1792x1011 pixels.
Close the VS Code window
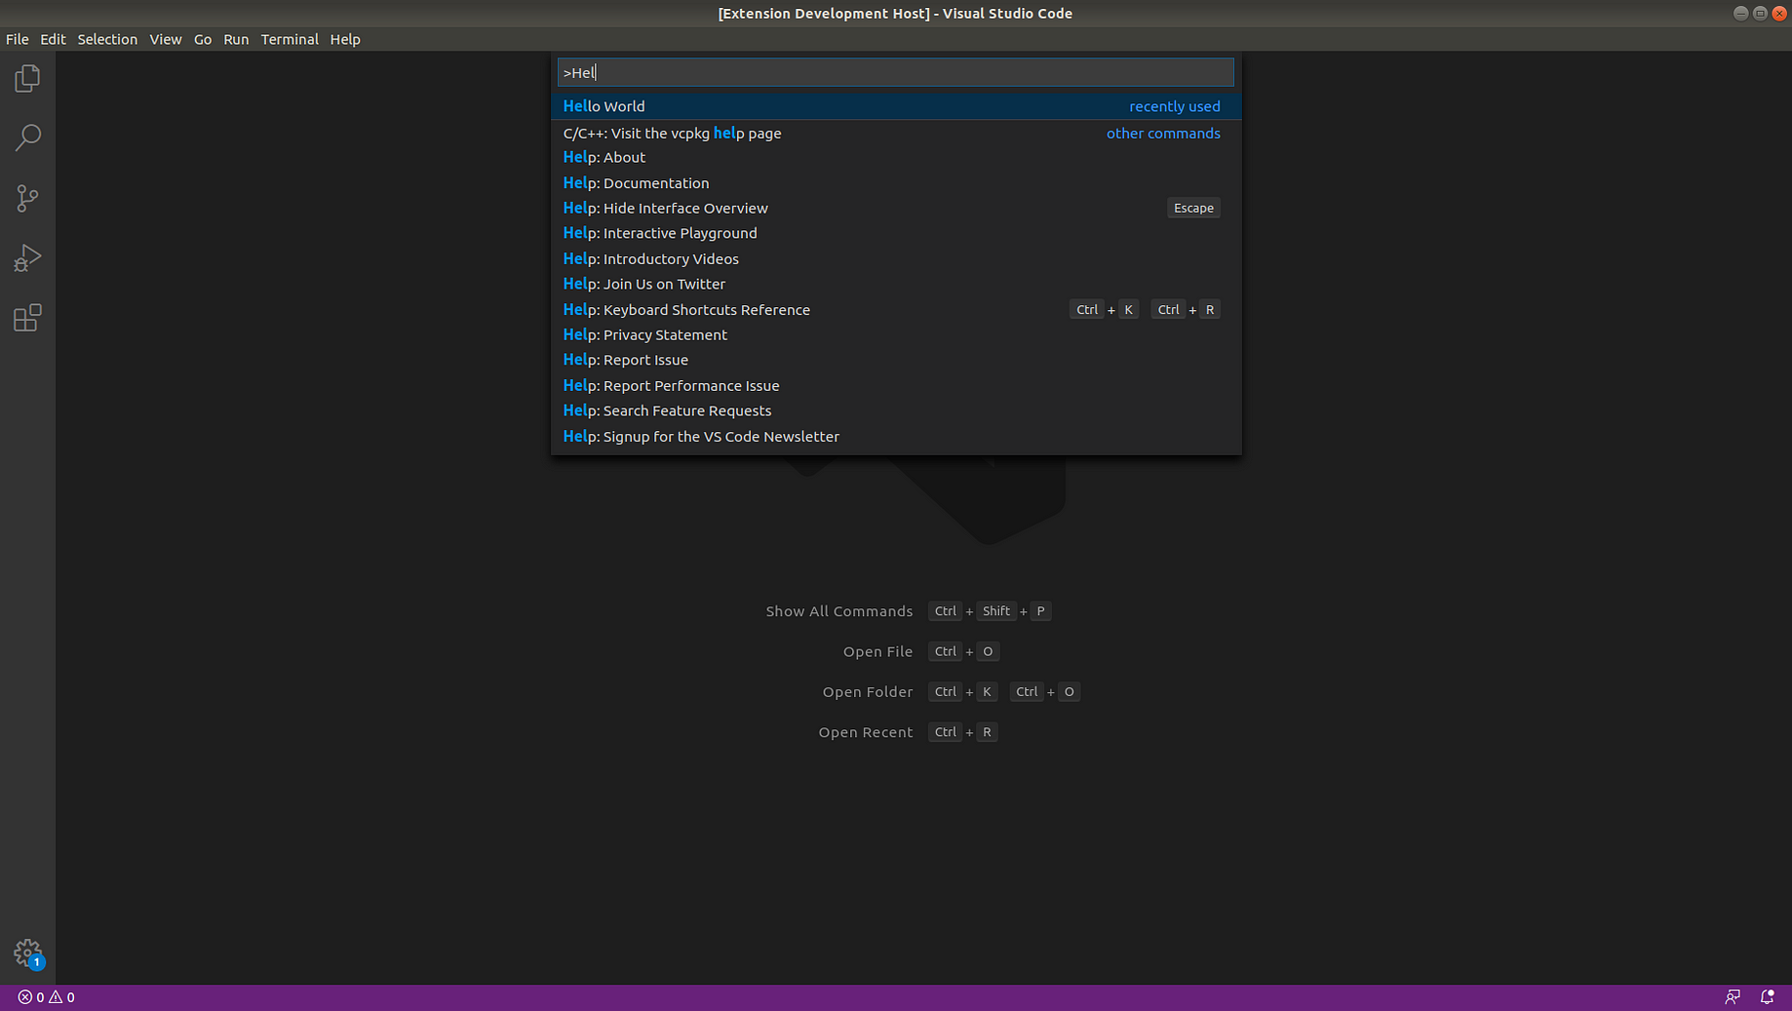coord(1778,13)
